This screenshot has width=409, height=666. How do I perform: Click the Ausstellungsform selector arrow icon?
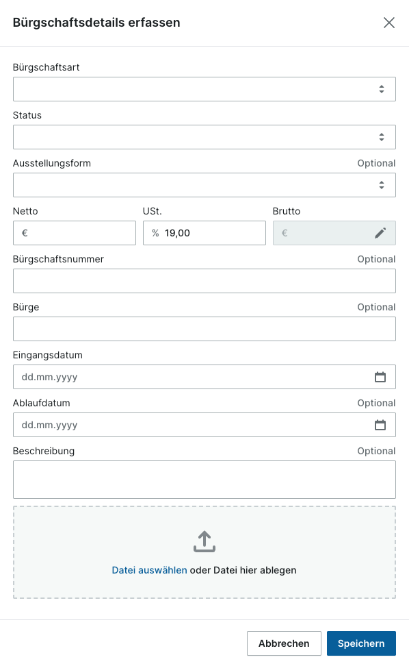click(382, 185)
